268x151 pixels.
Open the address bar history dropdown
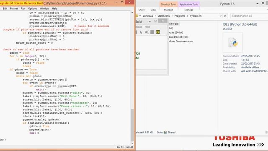coord(221,16)
